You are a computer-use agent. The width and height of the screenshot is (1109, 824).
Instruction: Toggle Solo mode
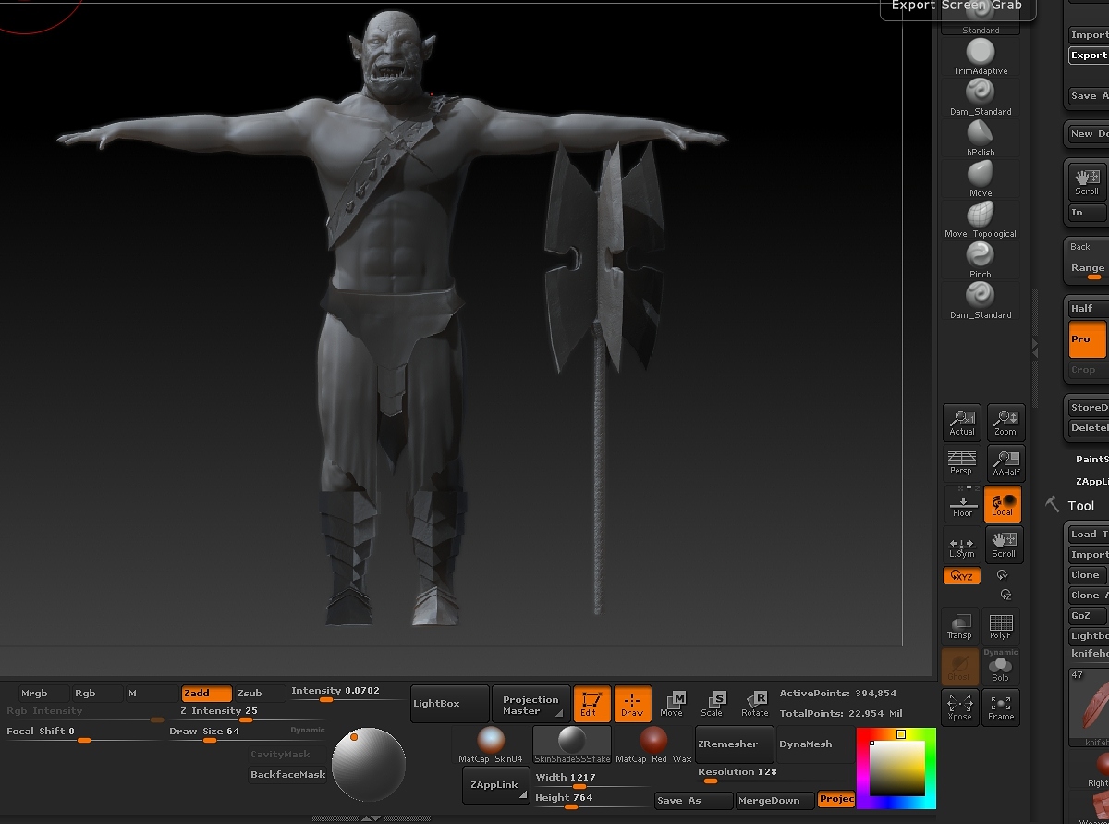(1000, 667)
